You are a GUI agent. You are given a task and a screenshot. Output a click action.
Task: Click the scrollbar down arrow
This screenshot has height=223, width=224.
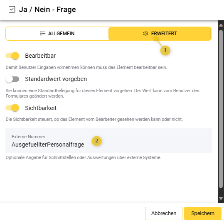pyautogui.click(x=221, y=198)
